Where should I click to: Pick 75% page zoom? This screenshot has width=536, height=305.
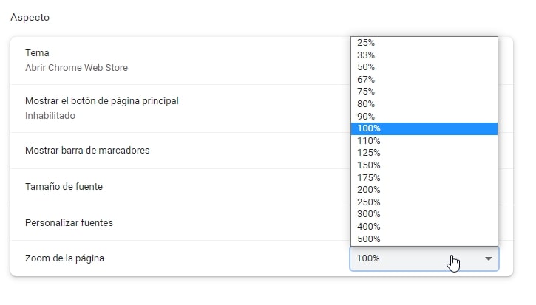pos(424,92)
